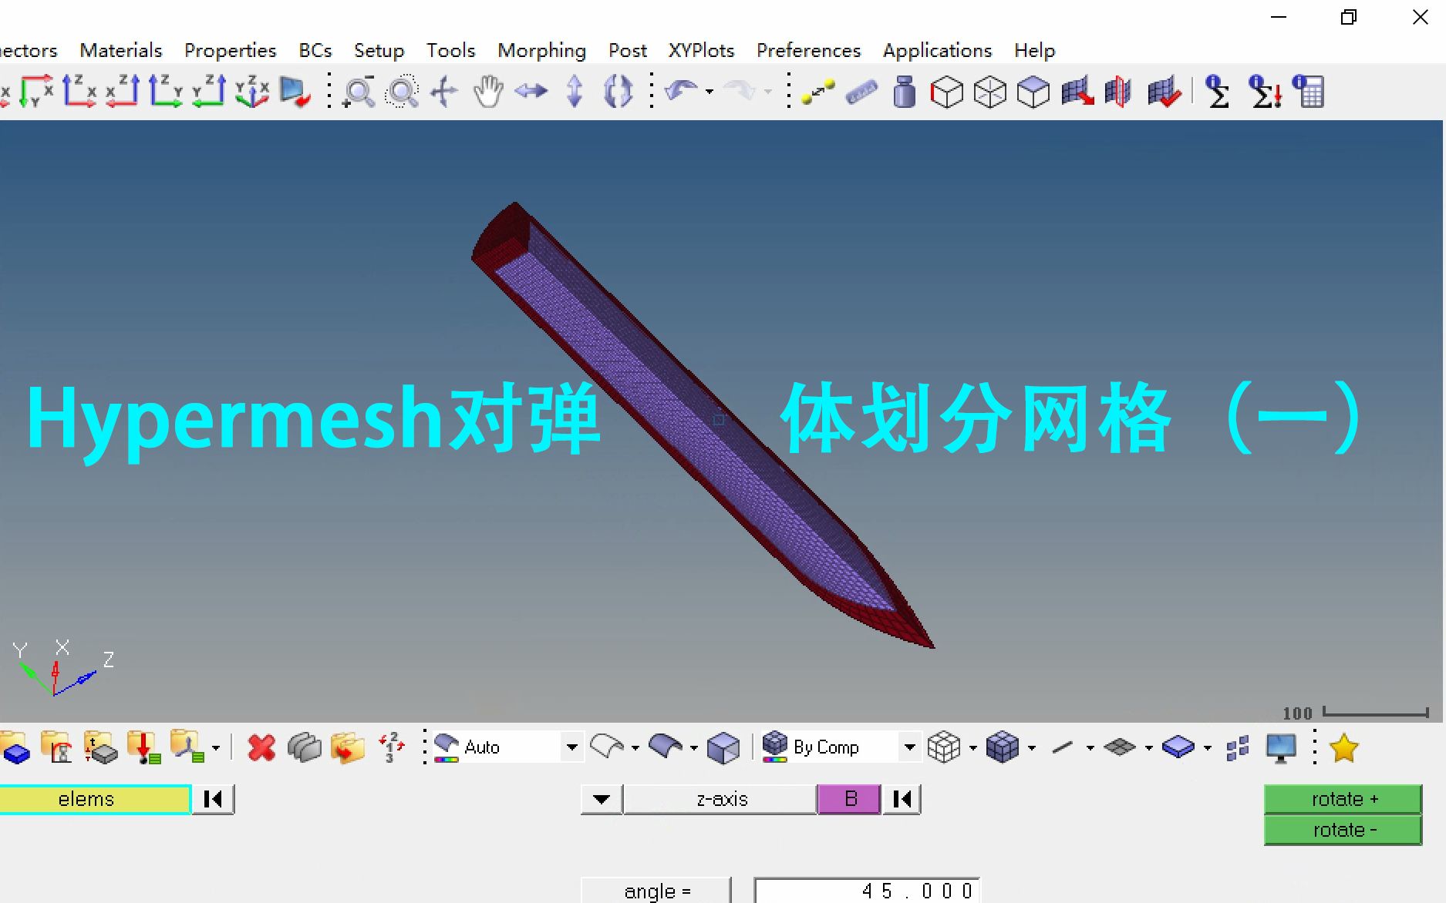Toggle reverse playback next to elems field

click(x=213, y=799)
